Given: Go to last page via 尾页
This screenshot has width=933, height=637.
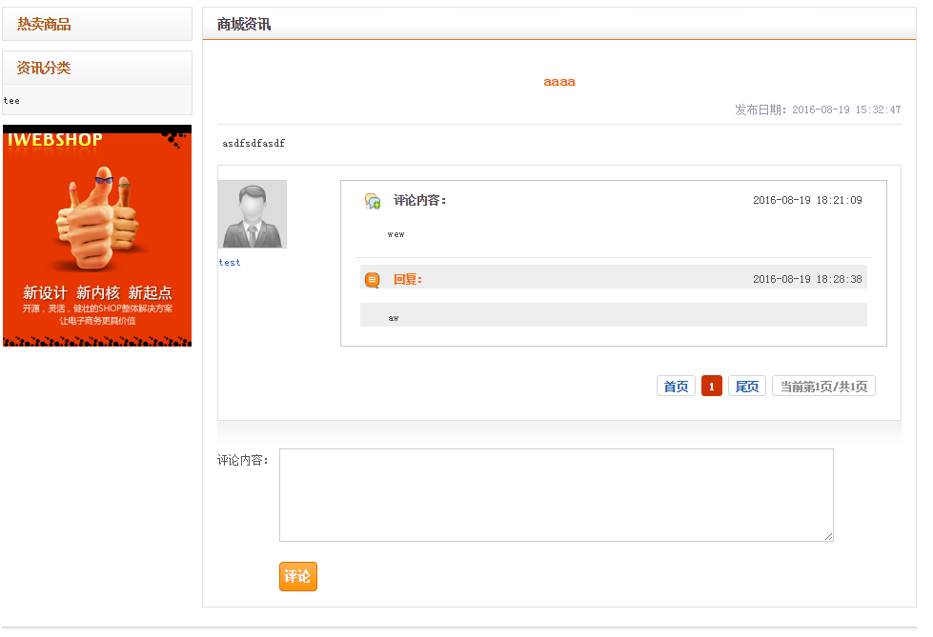Looking at the screenshot, I should (747, 386).
